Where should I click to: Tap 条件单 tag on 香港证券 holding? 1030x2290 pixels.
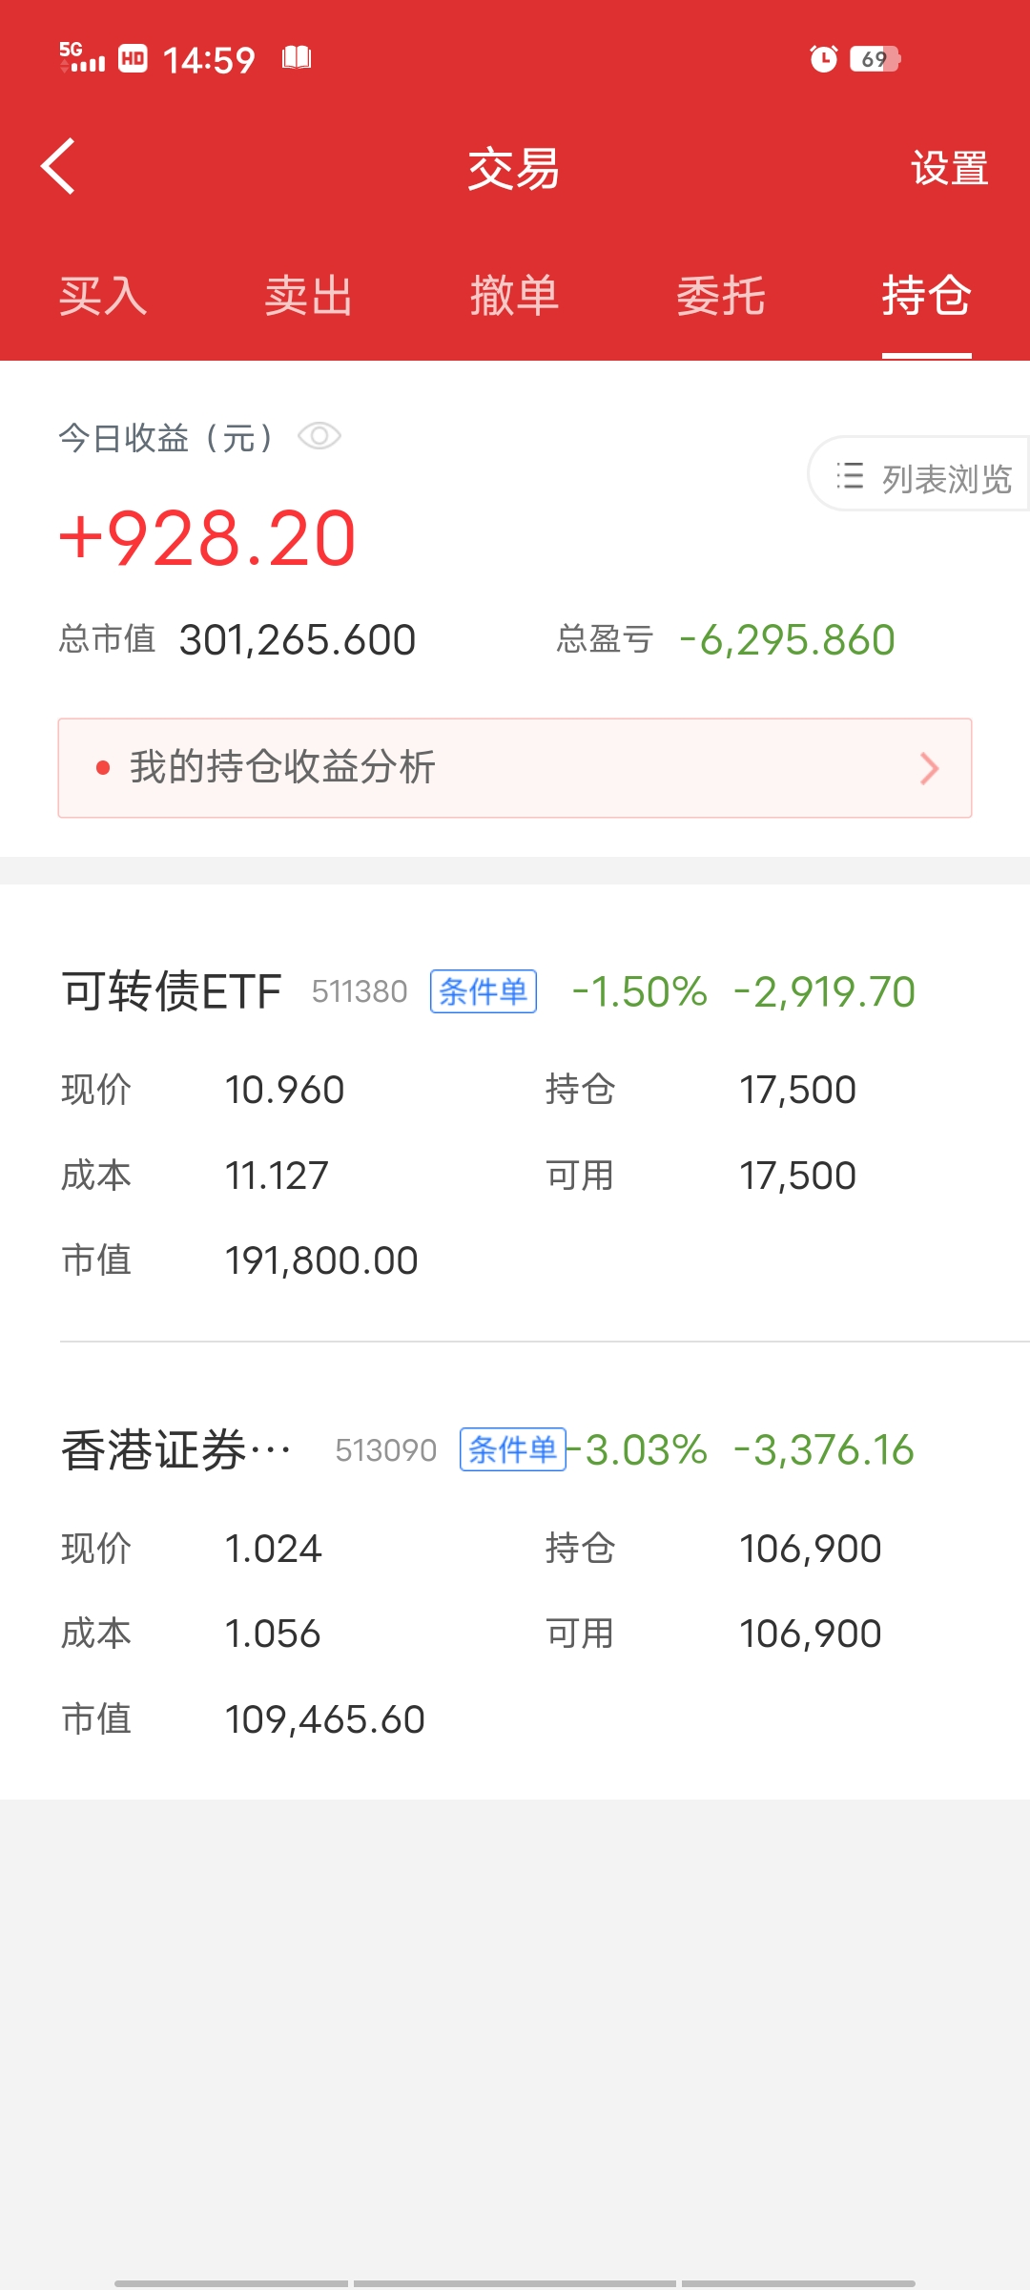pyautogui.click(x=513, y=1449)
